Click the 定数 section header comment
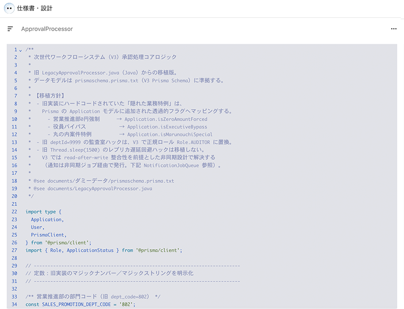 [109, 274]
